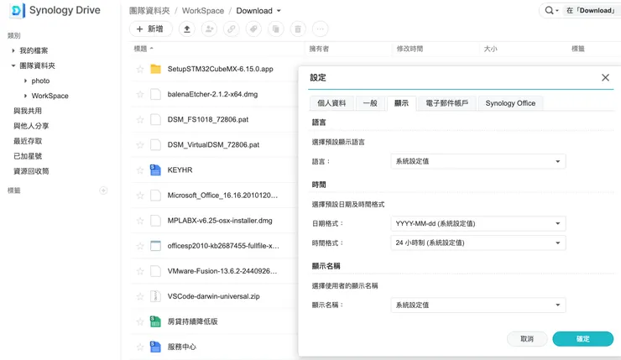Click the 取消 cancel button
The width and height of the screenshot is (621, 360).
click(527, 339)
